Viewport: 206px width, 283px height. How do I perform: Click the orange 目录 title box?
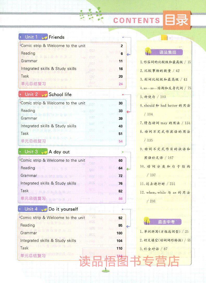click(x=177, y=20)
